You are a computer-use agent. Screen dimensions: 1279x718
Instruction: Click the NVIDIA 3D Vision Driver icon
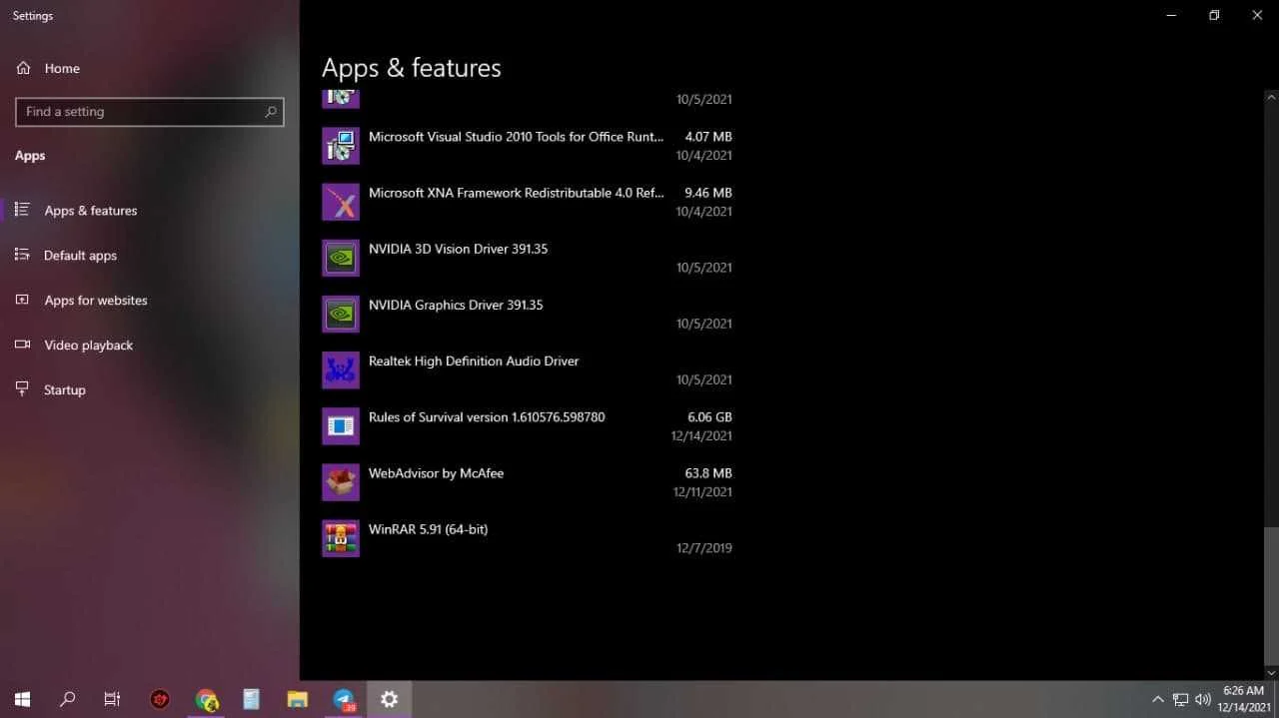tap(341, 258)
